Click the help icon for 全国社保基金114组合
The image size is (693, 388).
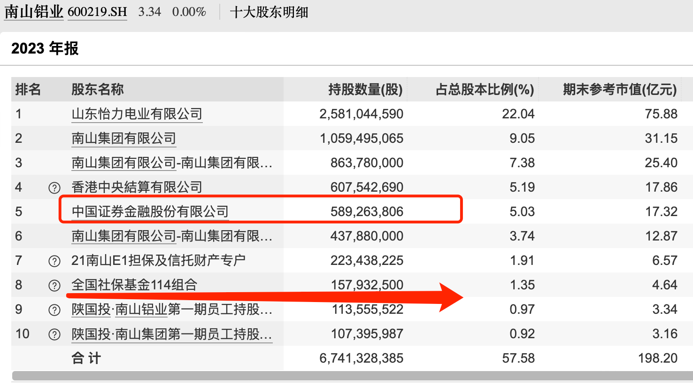point(54,285)
